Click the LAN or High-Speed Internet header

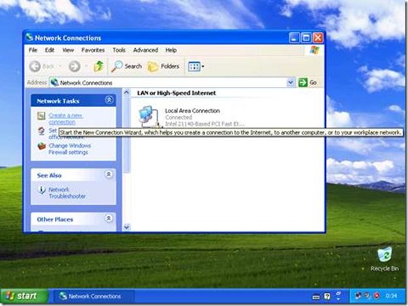pos(177,93)
